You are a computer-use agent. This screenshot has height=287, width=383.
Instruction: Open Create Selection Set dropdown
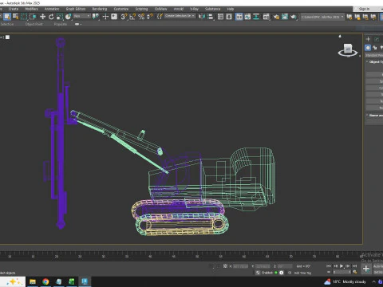click(180, 16)
